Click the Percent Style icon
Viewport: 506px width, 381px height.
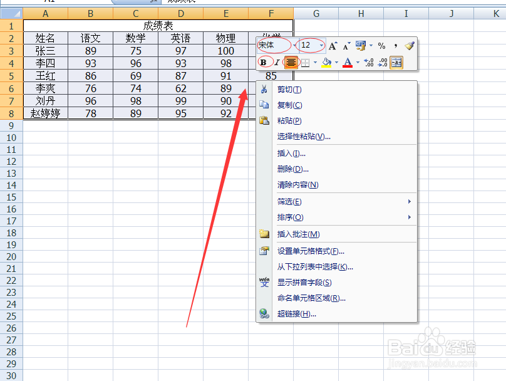tap(381, 44)
